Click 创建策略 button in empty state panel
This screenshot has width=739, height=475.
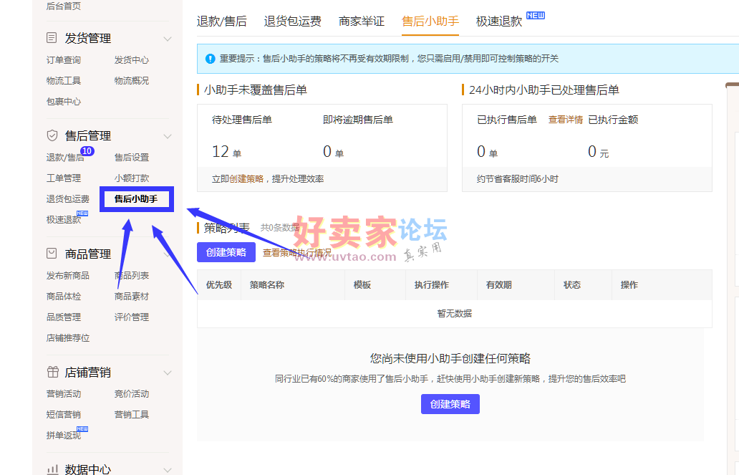450,404
